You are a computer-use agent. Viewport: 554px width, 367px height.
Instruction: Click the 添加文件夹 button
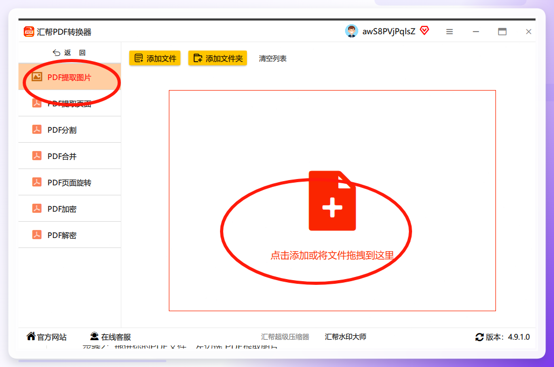pyautogui.click(x=217, y=58)
